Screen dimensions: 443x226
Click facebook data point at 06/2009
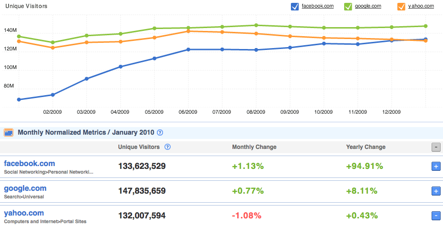(188, 49)
